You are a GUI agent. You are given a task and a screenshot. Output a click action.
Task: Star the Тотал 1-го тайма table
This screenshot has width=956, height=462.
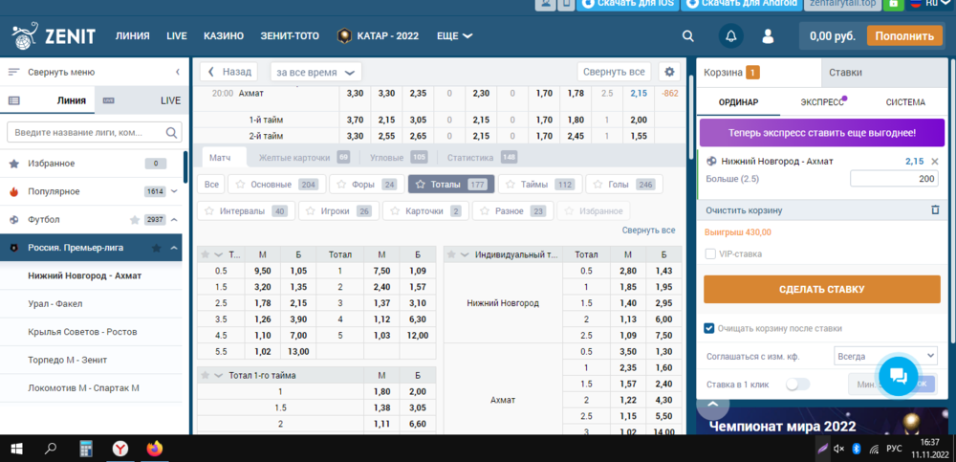206,375
